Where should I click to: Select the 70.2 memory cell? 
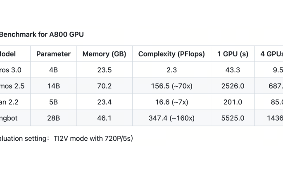(104, 86)
